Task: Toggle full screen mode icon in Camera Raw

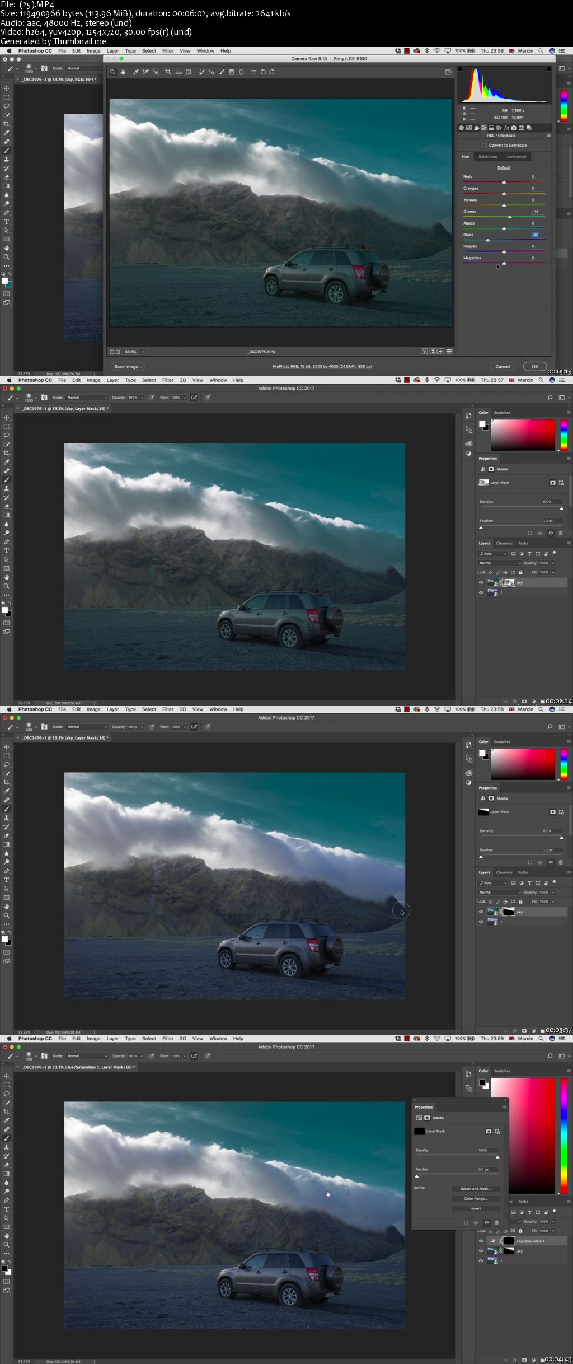Action: [x=448, y=72]
